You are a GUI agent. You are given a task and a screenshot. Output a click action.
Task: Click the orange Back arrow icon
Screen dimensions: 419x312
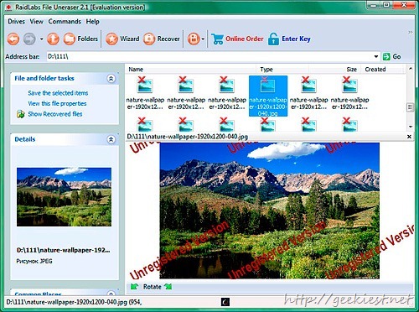click(x=13, y=39)
